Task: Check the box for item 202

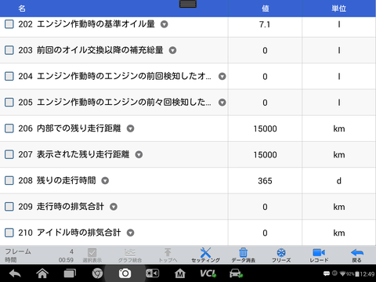Action: click(x=9, y=24)
